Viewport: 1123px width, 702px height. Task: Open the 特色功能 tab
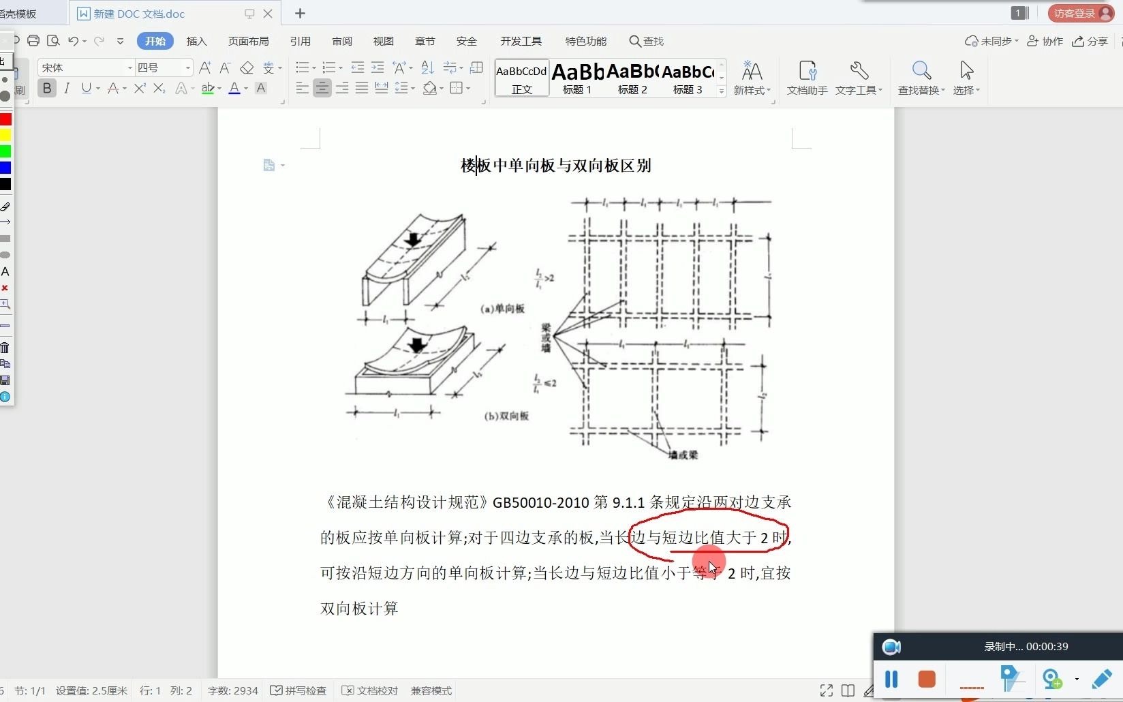click(x=586, y=41)
